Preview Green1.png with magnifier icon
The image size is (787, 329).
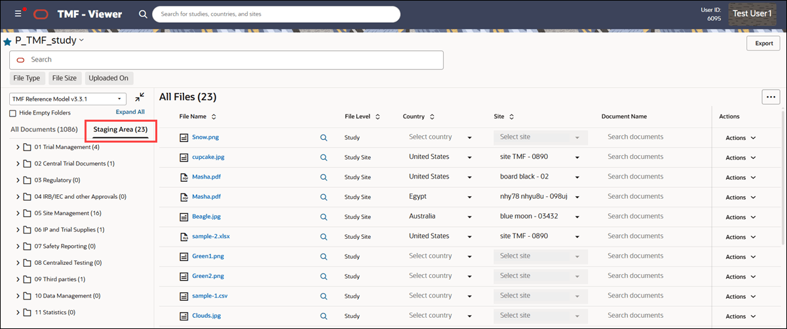tap(324, 256)
